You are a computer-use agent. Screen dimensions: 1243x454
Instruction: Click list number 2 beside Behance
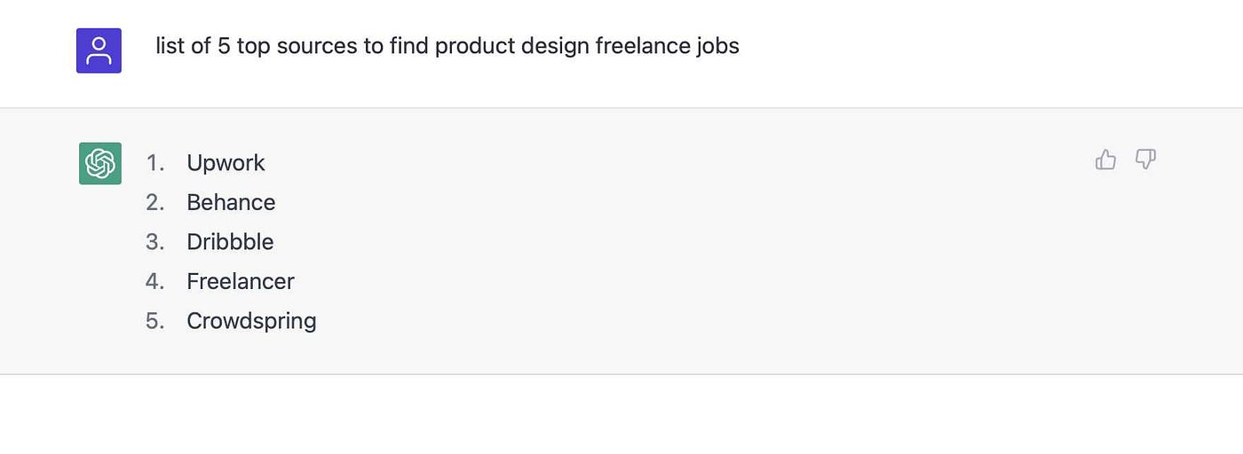click(155, 203)
